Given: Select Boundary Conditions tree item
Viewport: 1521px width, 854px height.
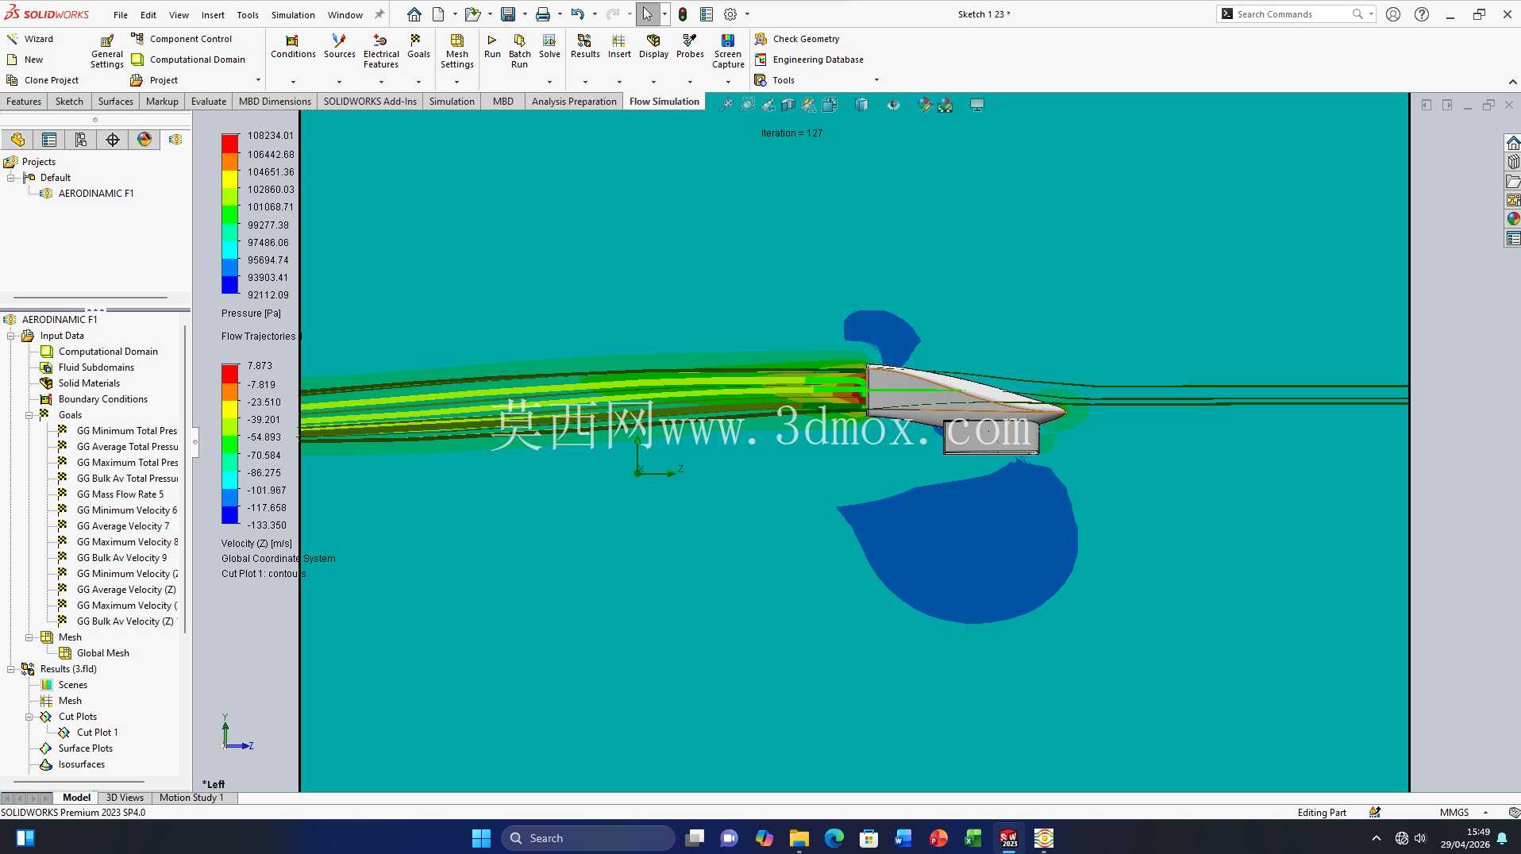Looking at the screenshot, I should 102,399.
